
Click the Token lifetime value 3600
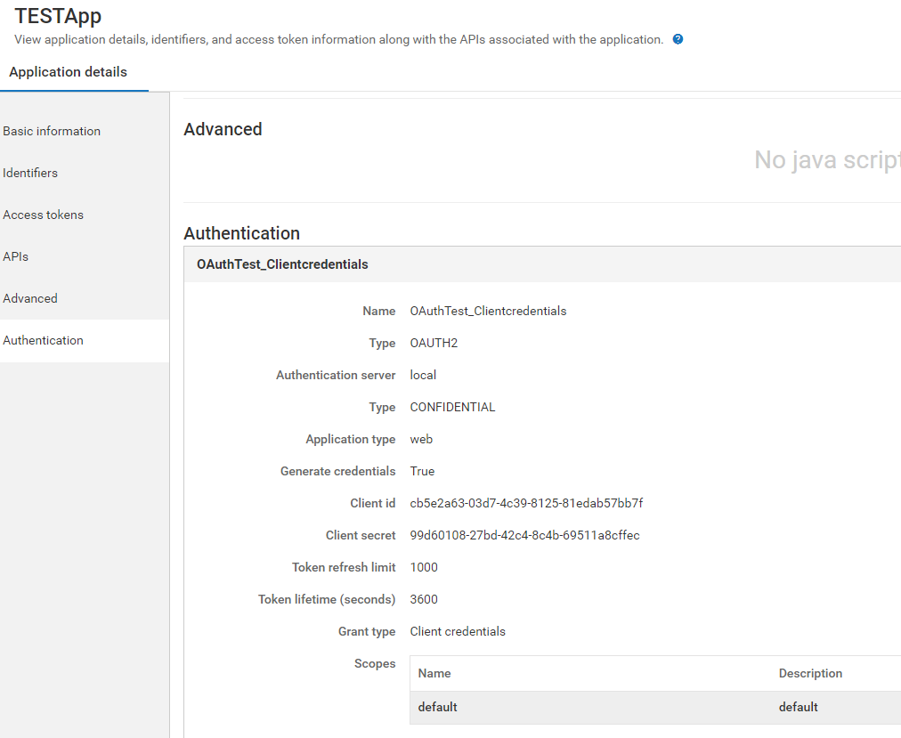(x=424, y=599)
